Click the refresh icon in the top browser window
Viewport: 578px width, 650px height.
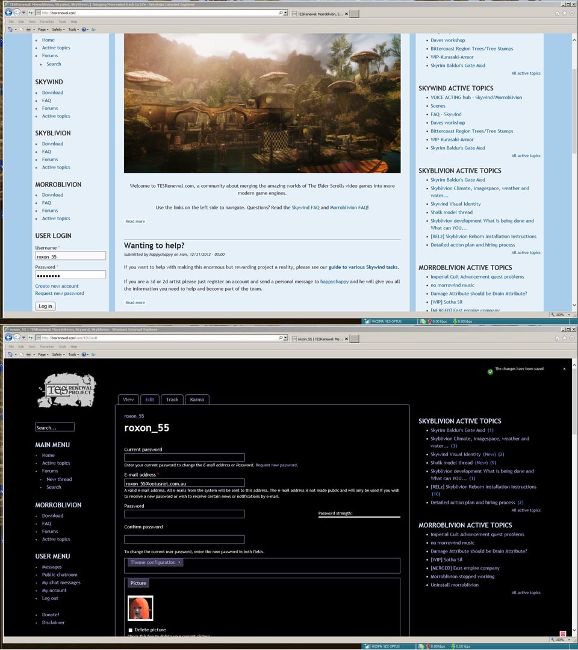31,13
